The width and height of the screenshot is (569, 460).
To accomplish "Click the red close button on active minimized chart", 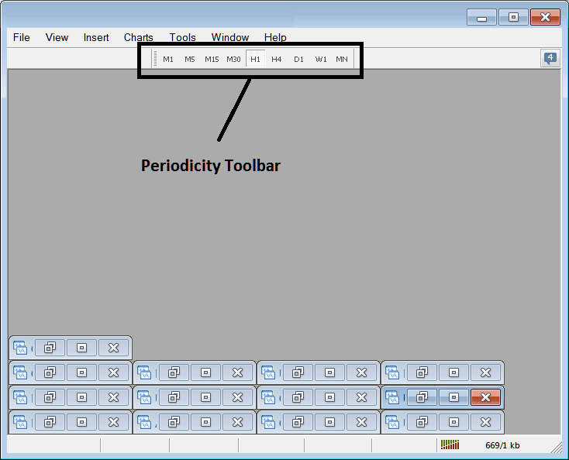I will click(485, 397).
